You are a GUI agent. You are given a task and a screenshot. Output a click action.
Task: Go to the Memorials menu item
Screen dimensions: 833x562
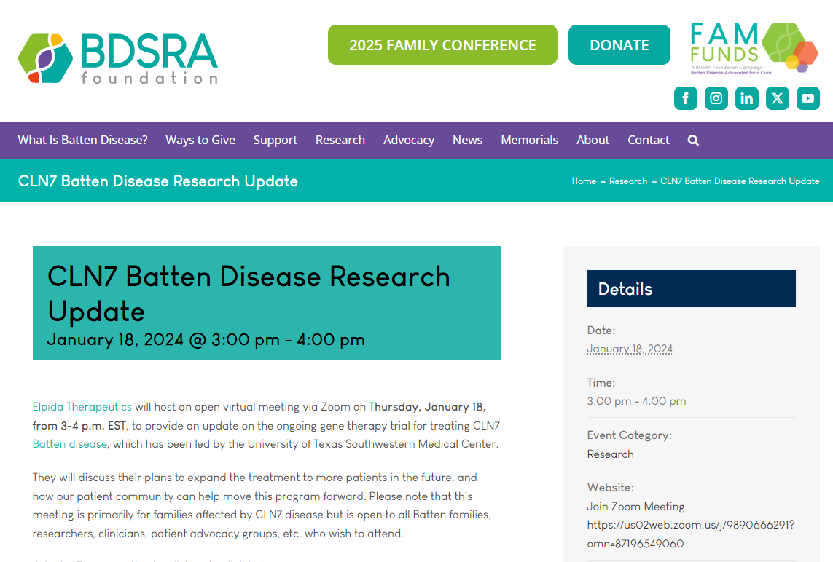[x=529, y=140]
